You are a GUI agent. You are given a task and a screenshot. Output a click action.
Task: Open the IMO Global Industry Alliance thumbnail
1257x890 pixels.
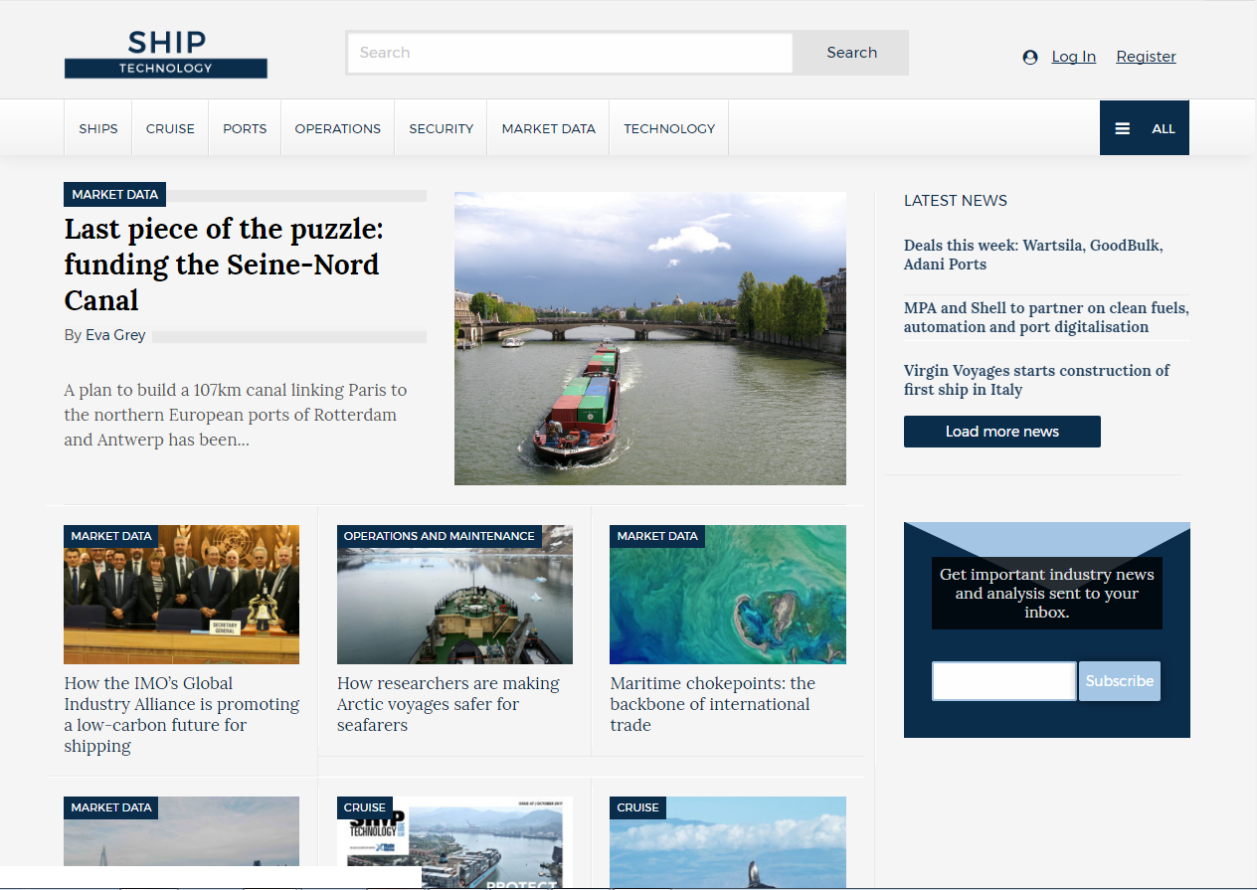(x=182, y=595)
